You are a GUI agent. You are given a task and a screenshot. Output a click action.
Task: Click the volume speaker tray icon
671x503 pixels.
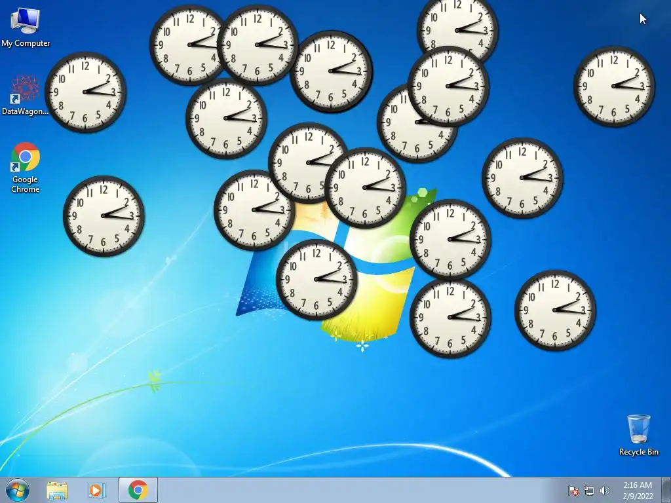(604, 491)
